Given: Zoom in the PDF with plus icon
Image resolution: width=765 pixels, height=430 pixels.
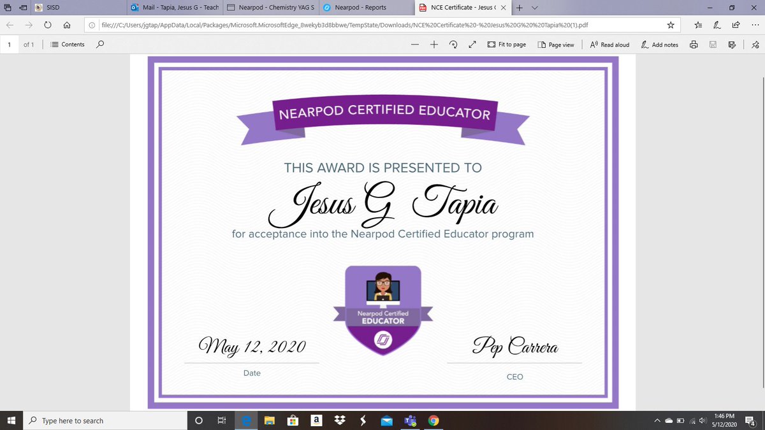Looking at the screenshot, I should point(434,45).
